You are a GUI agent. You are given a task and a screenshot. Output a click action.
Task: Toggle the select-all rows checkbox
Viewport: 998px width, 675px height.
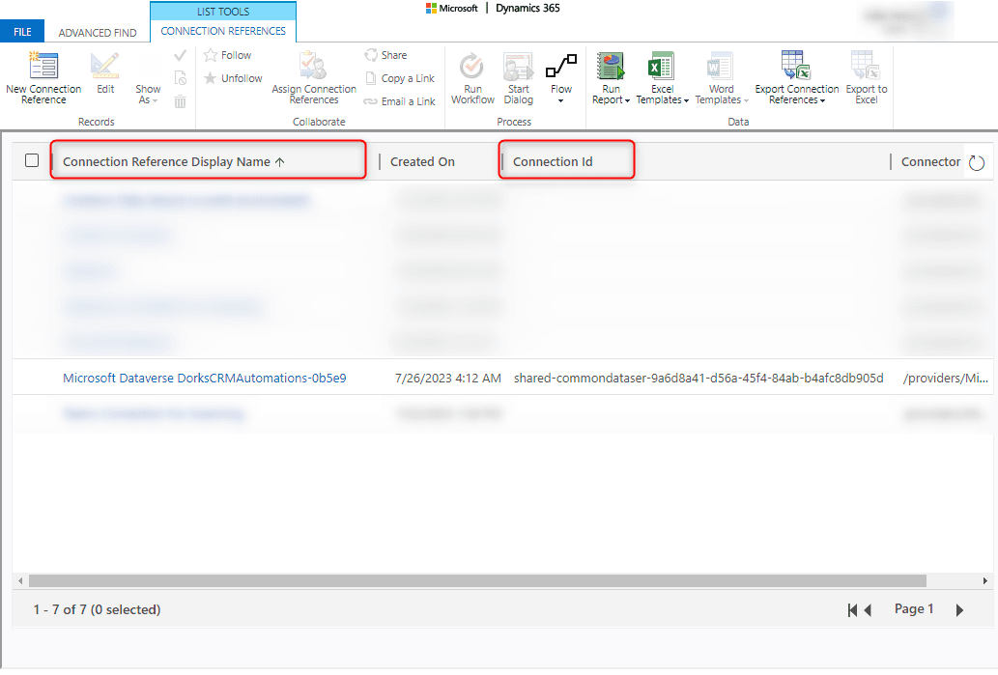[32, 160]
